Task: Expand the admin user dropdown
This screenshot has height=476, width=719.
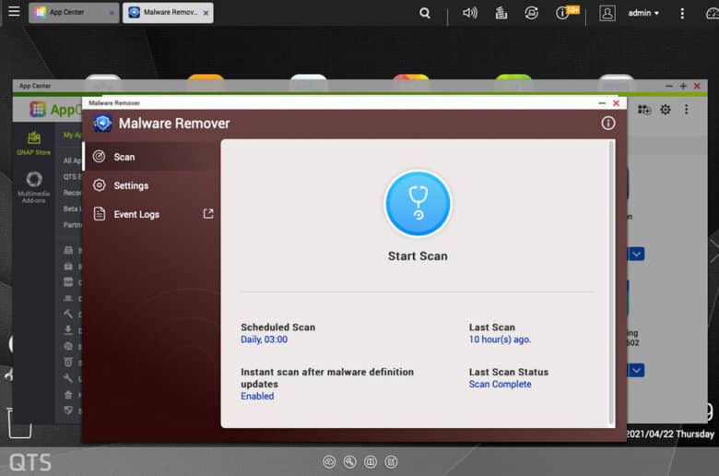Action: click(x=643, y=13)
